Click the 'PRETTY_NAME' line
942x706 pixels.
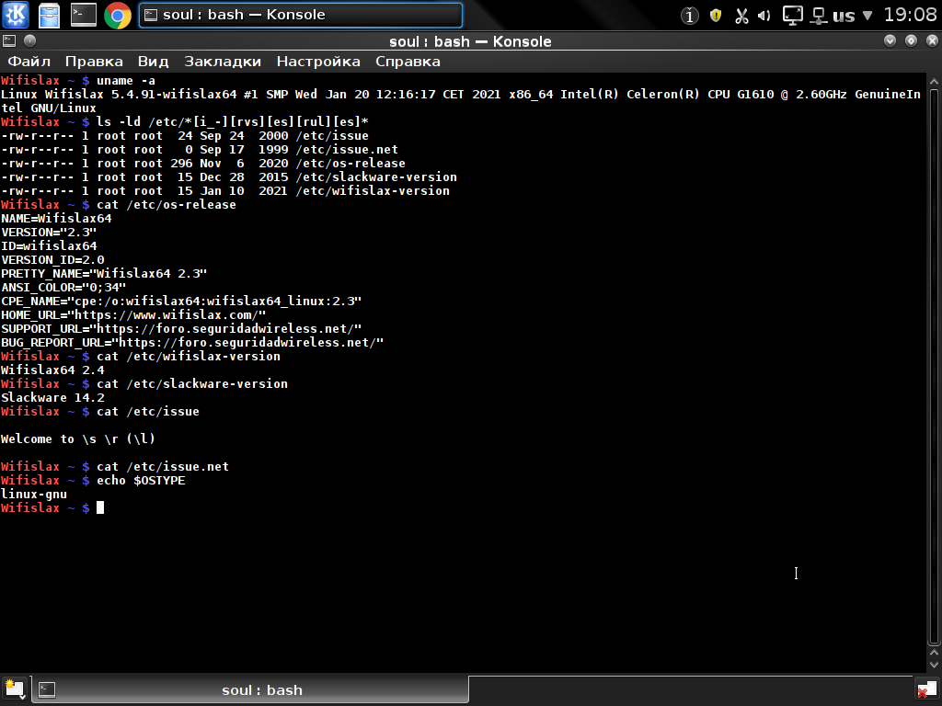[x=104, y=274]
